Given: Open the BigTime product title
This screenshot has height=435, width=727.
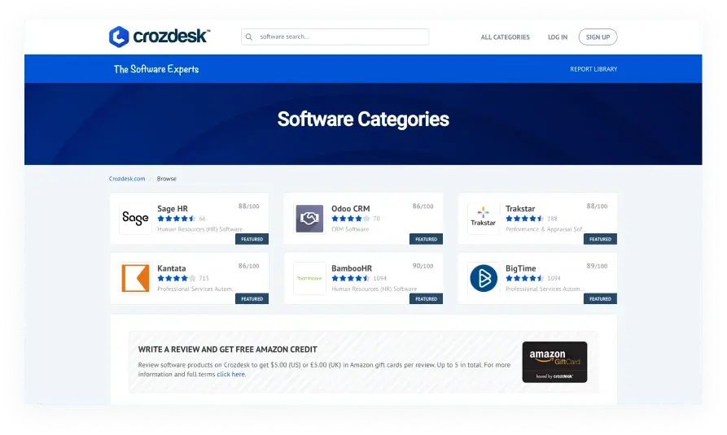Looking at the screenshot, I should click(521, 268).
